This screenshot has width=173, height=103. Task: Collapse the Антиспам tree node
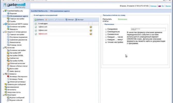[x=4, y=48]
